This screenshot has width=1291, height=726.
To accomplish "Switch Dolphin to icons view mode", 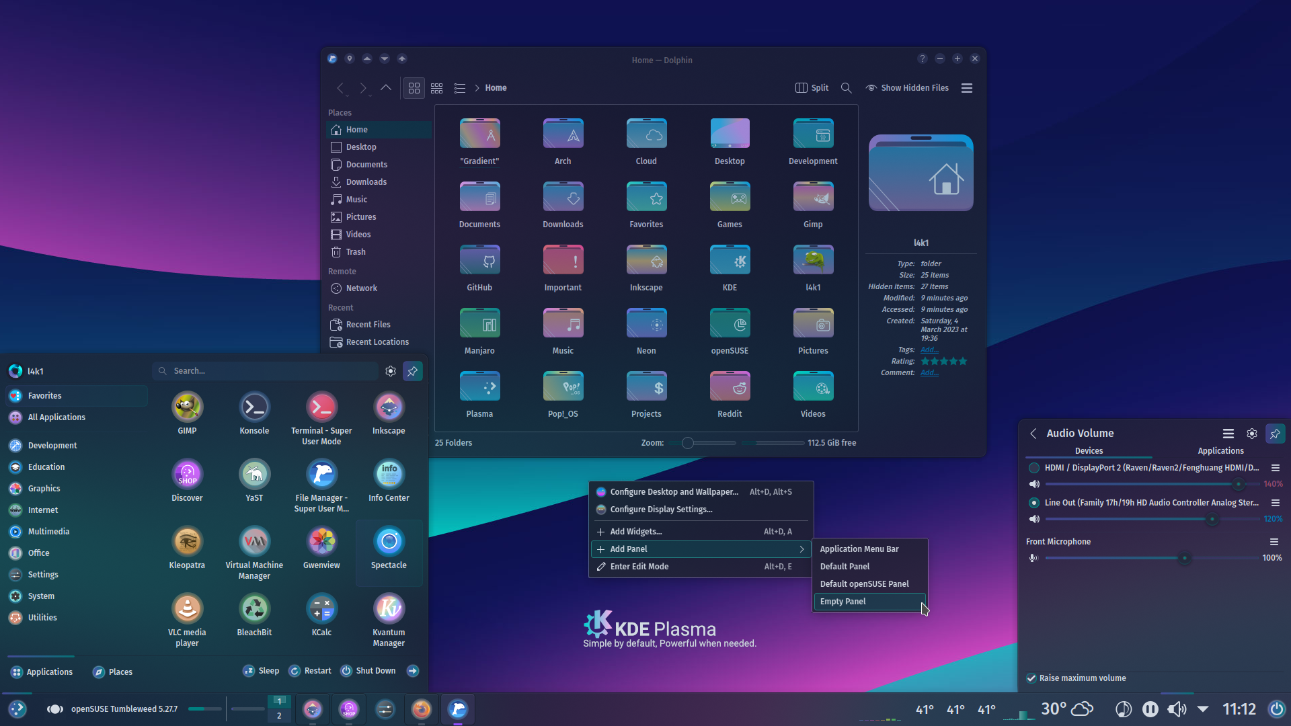I will coord(414,88).
